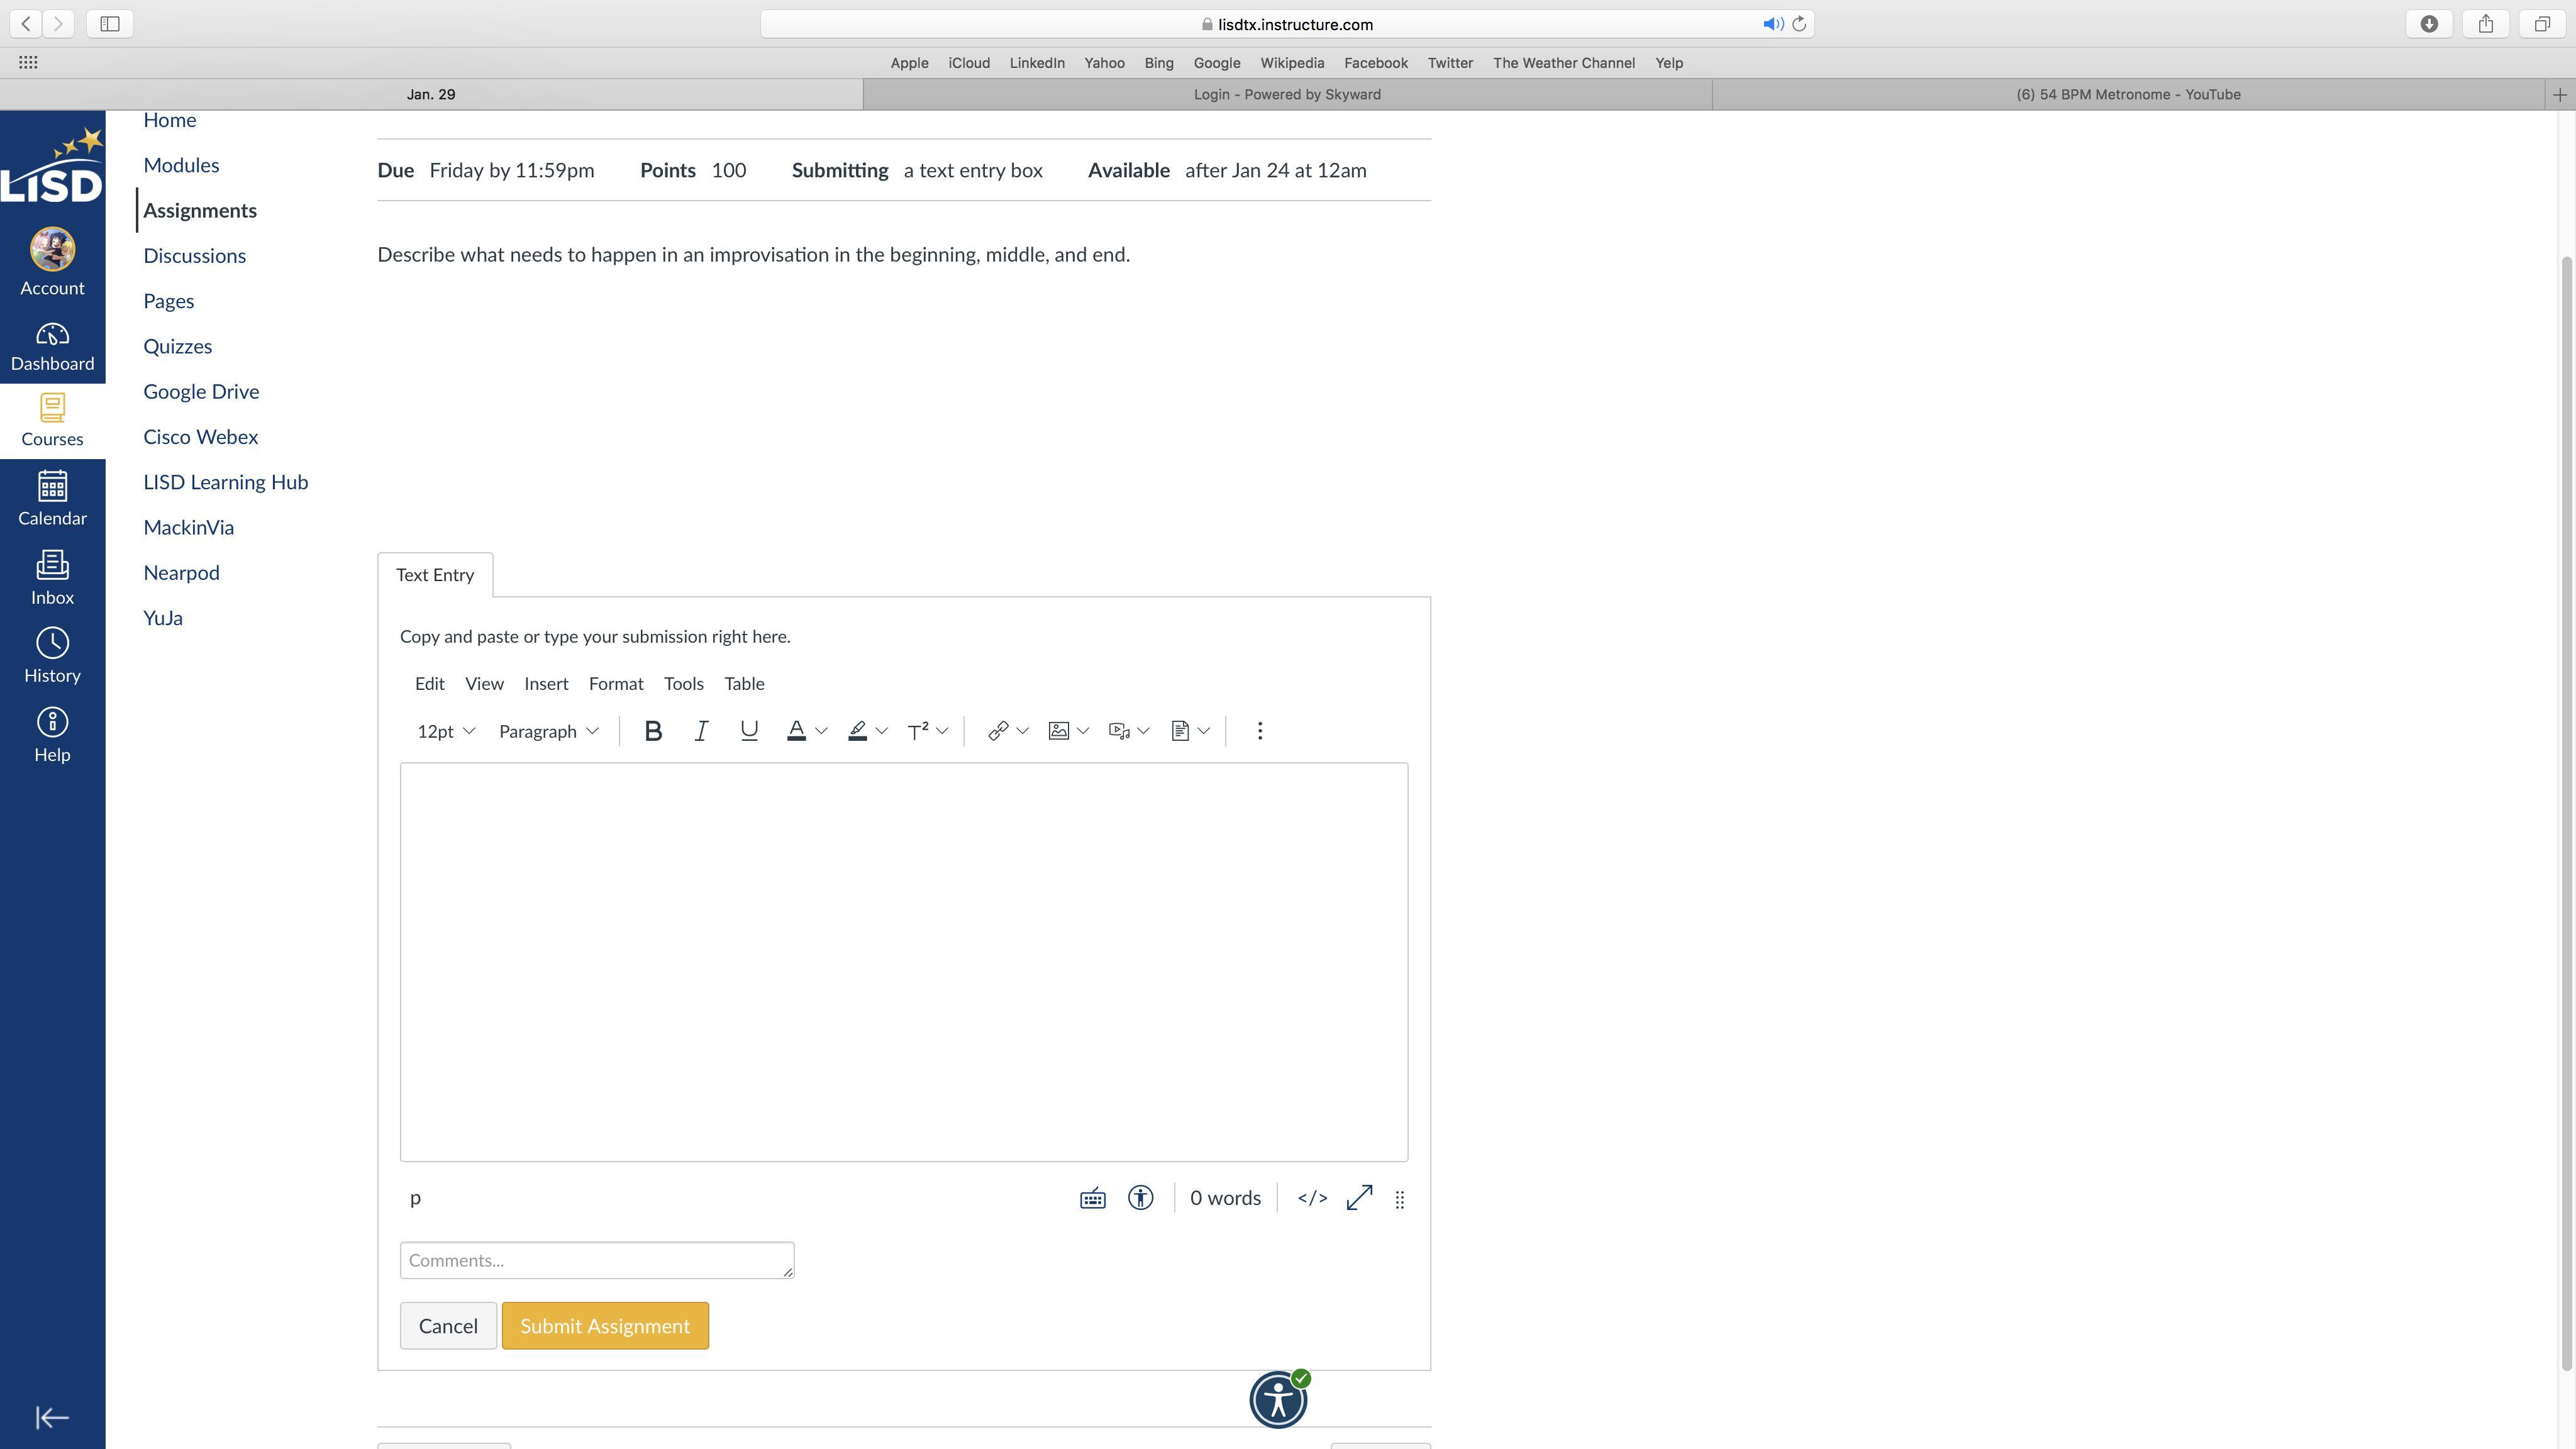Toggle italic formatting in editor
This screenshot has width=2576, height=1449.
tap(701, 731)
